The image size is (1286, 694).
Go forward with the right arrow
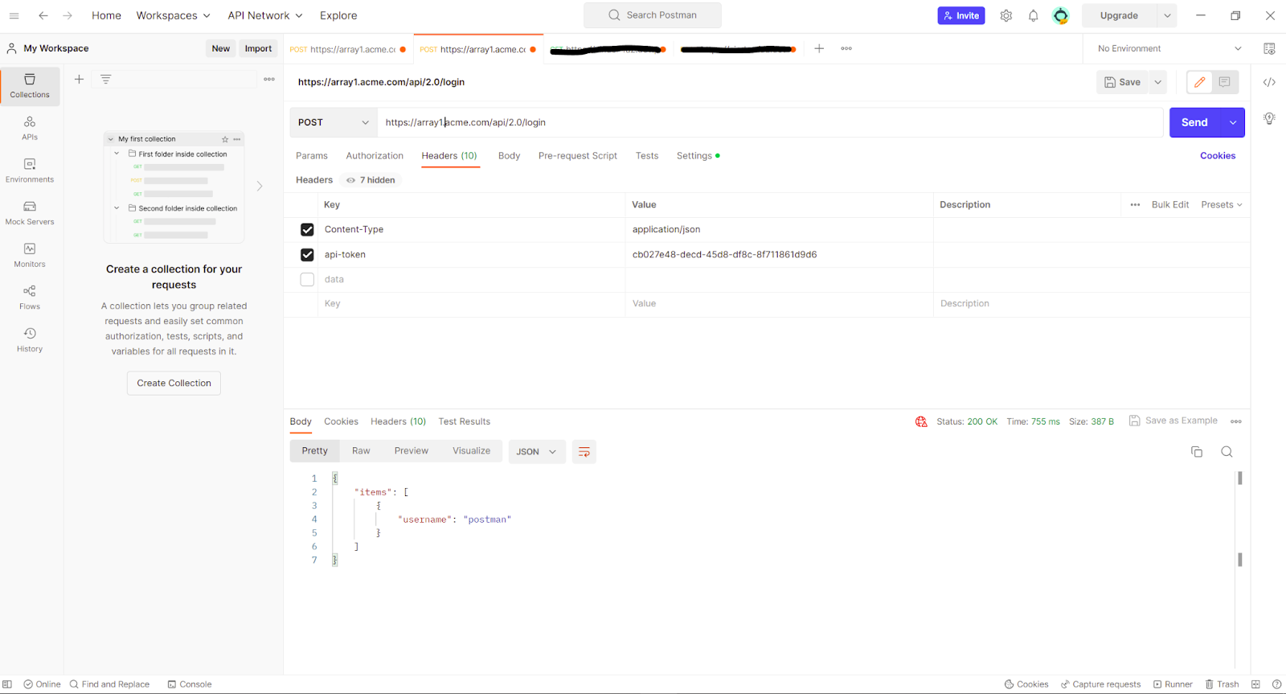tap(68, 15)
